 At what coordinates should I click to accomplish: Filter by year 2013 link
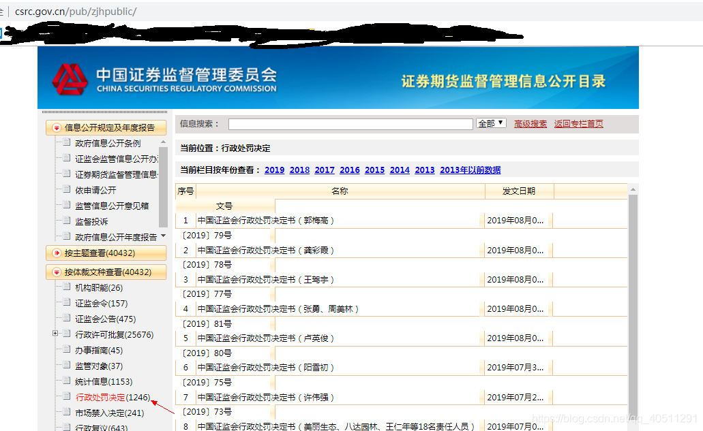coord(425,170)
